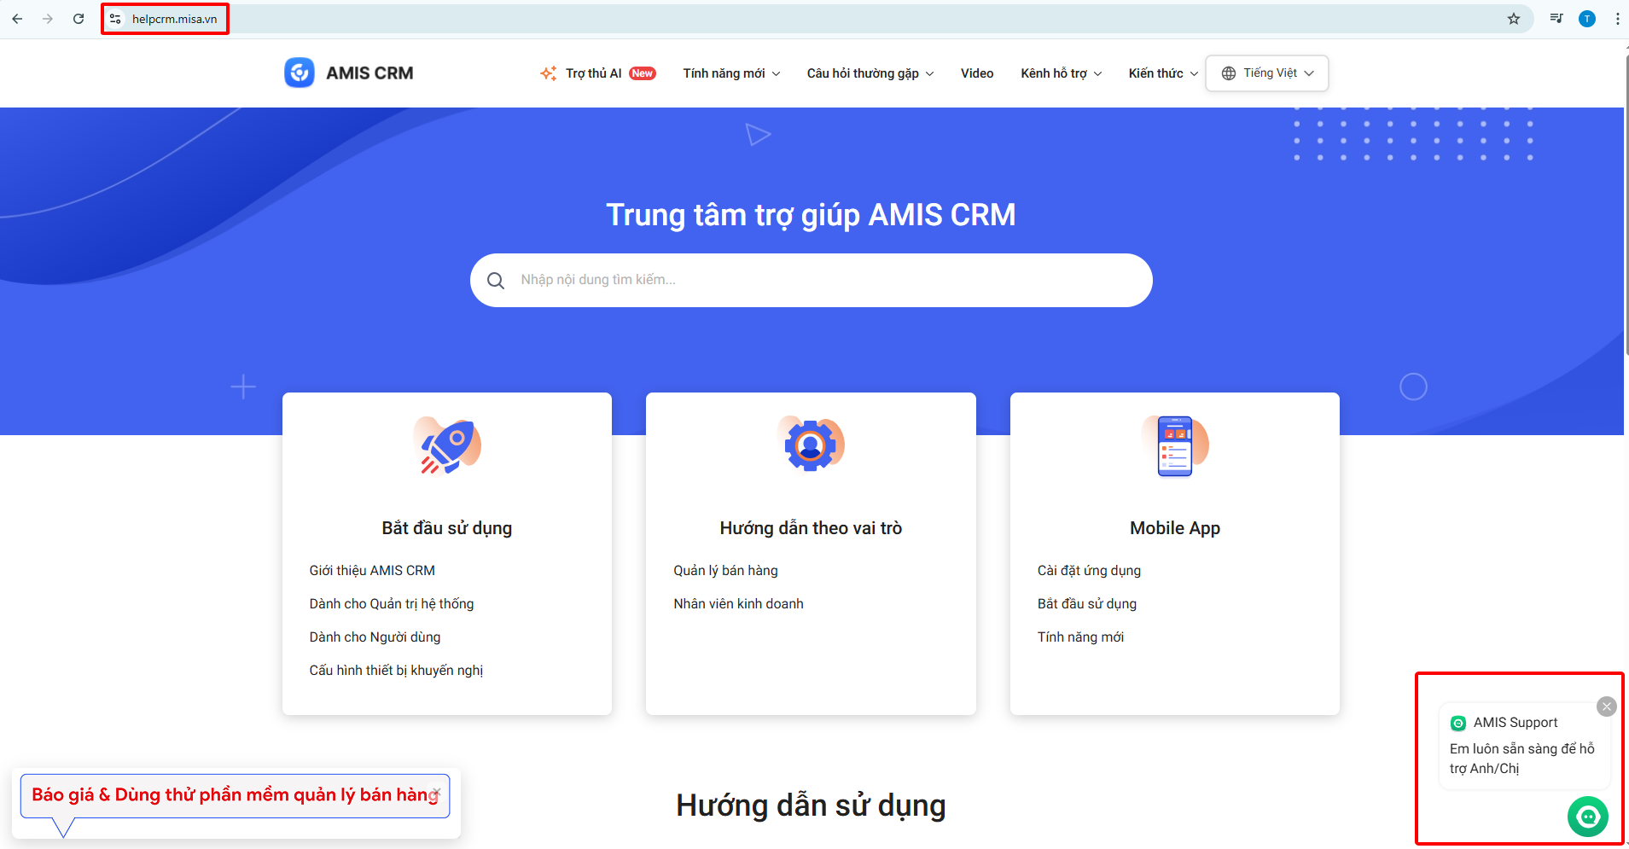
Task: Click the AMIS CRM logo icon
Action: (300, 73)
